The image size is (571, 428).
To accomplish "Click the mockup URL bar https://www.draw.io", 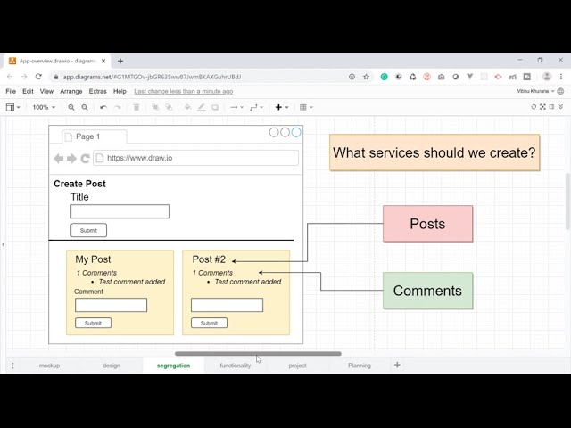I will [x=196, y=158].
